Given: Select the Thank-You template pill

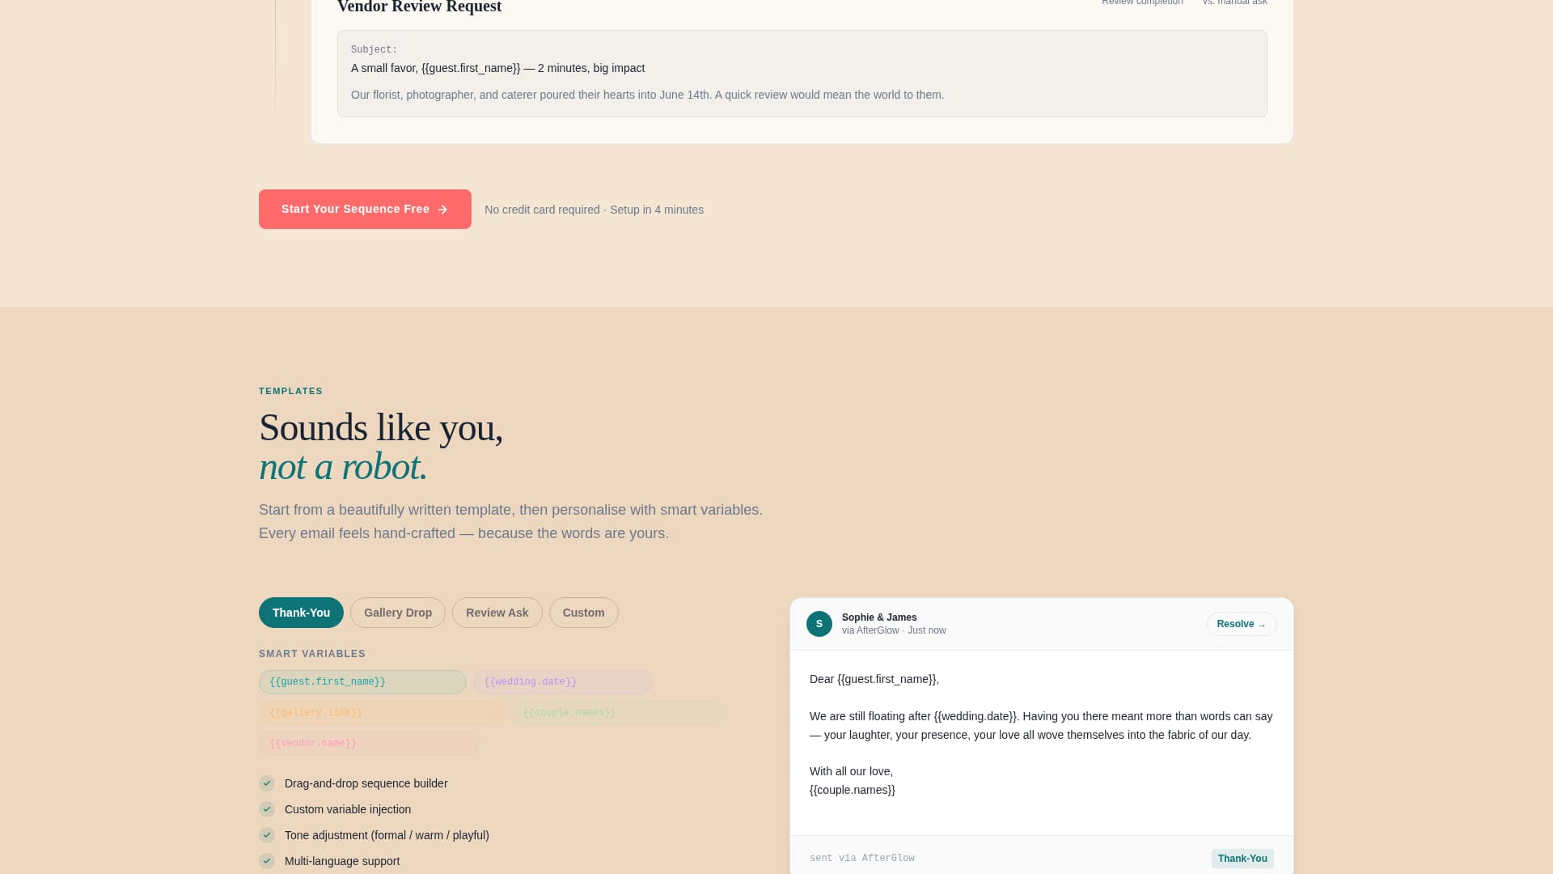Looking at the screenshot, I should point(300,613).
